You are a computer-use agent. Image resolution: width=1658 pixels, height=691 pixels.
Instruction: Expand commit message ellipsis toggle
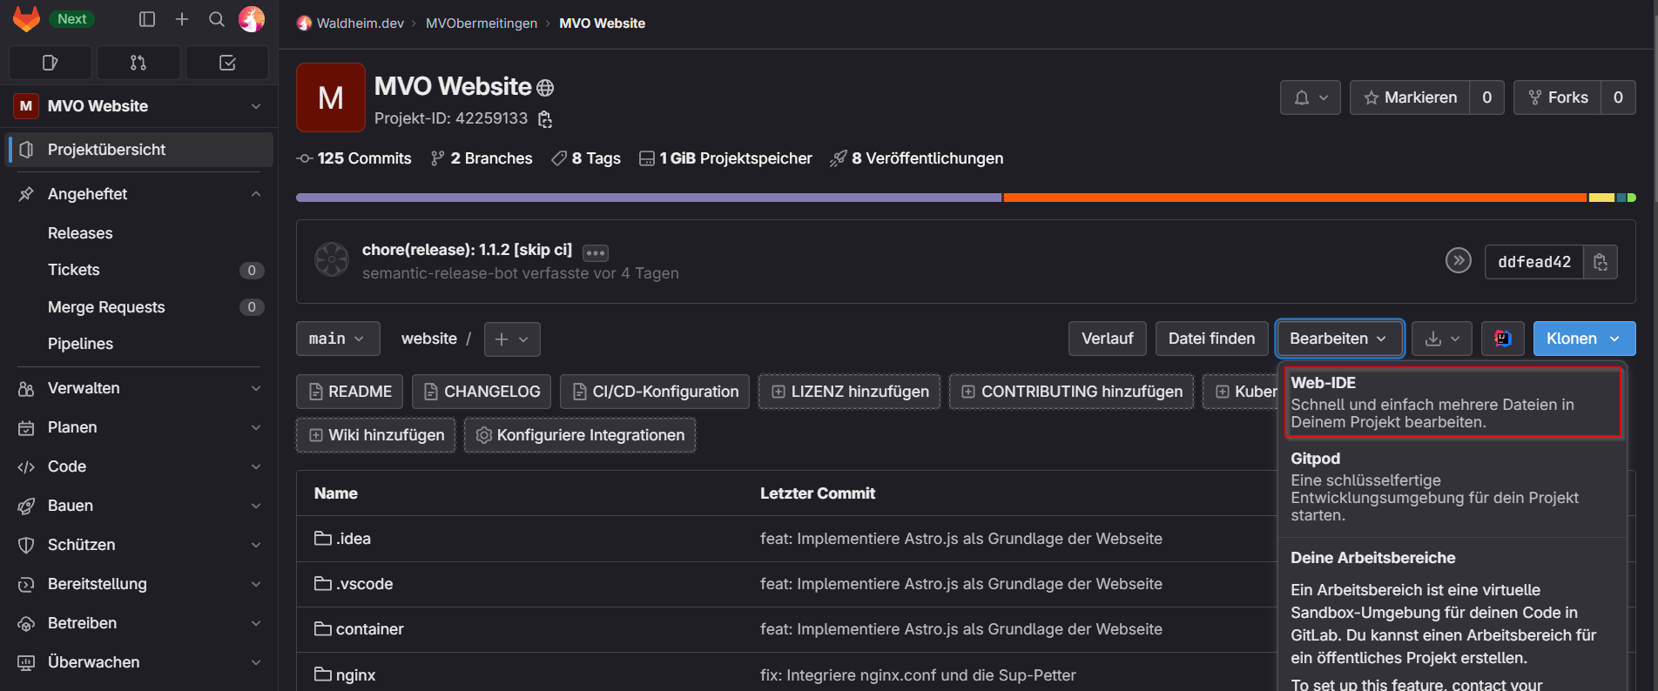(x=596, y=252)
